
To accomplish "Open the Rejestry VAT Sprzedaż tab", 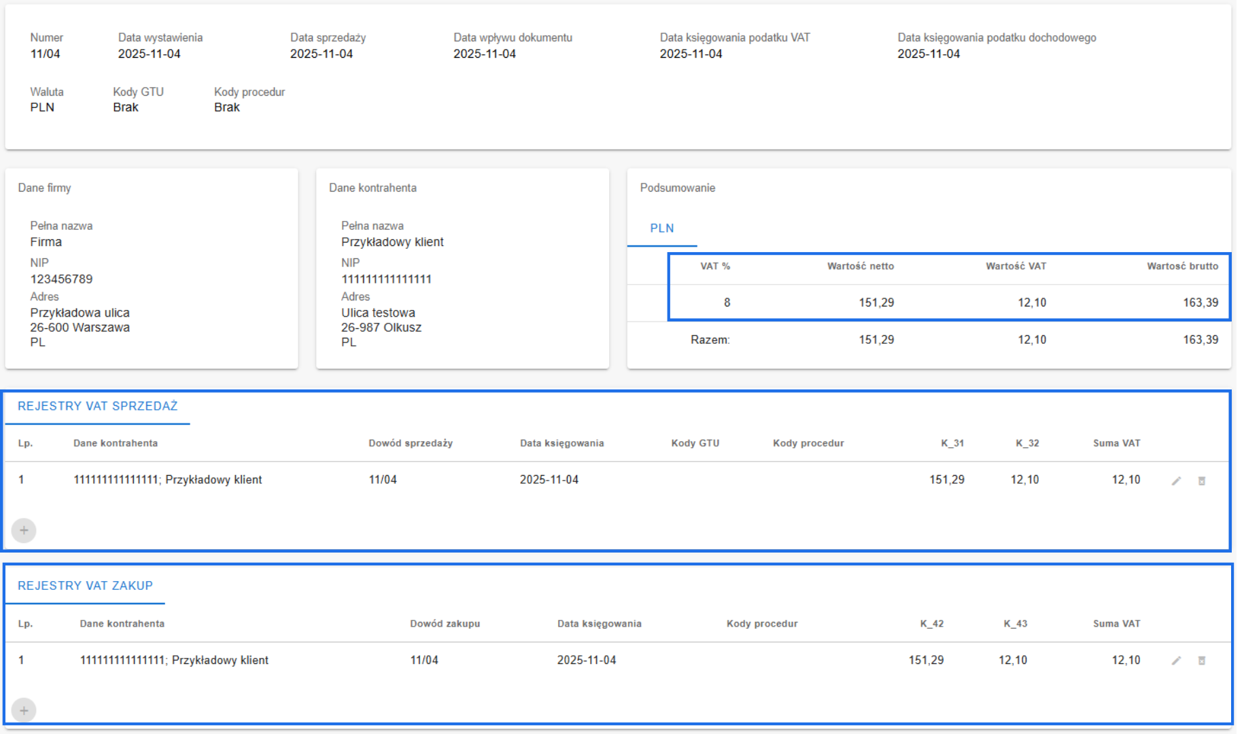I will 97,406.
